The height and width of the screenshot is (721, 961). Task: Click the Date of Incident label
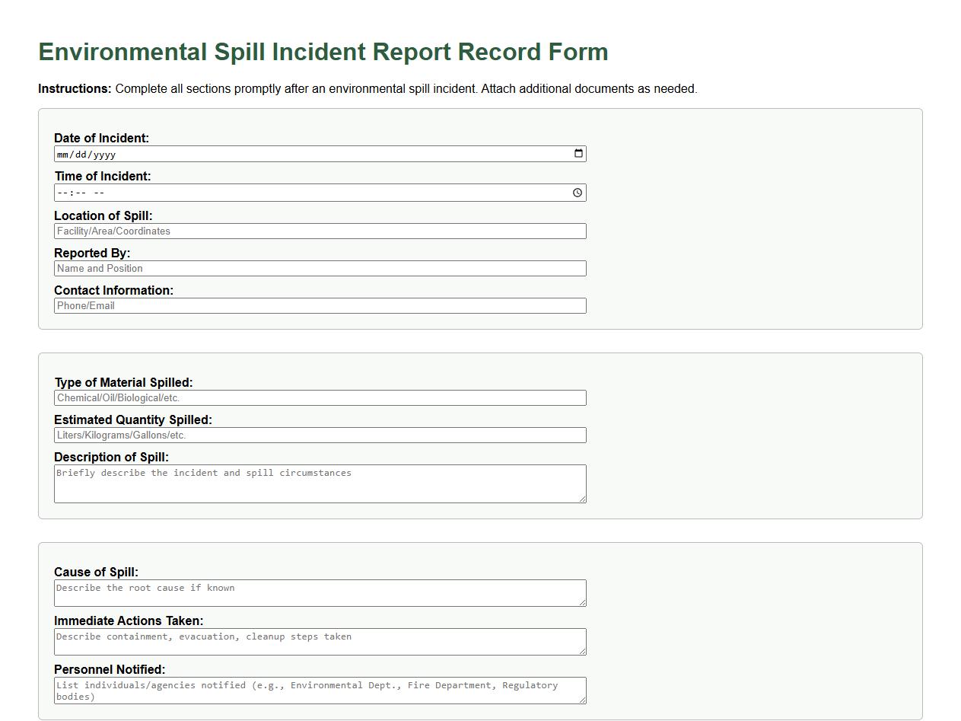tap(101, 138)
